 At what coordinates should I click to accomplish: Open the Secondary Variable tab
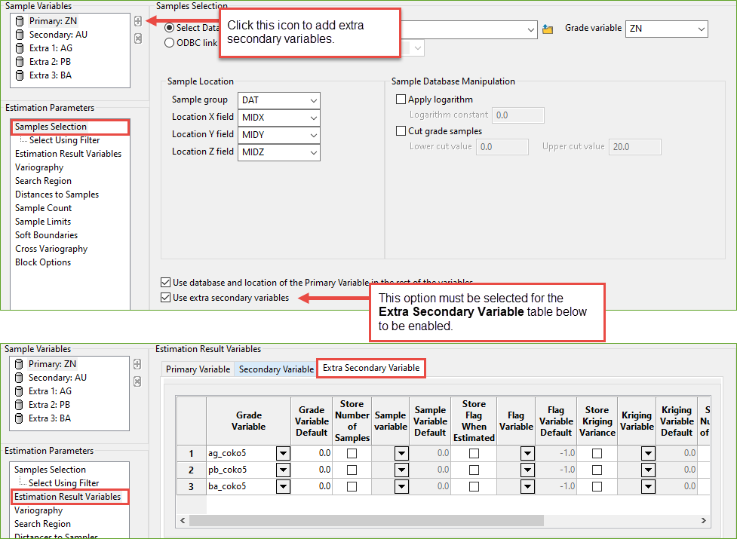pos(276,369)
